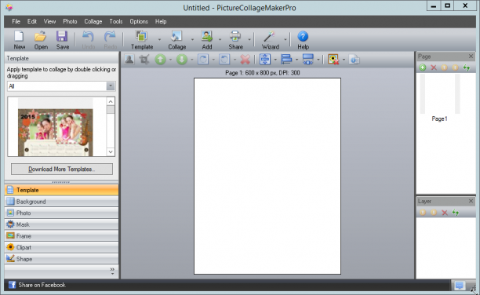Switch to the Clipart panel tab
The height and width of the screenshot is (295, 480).
click(61, 247)
